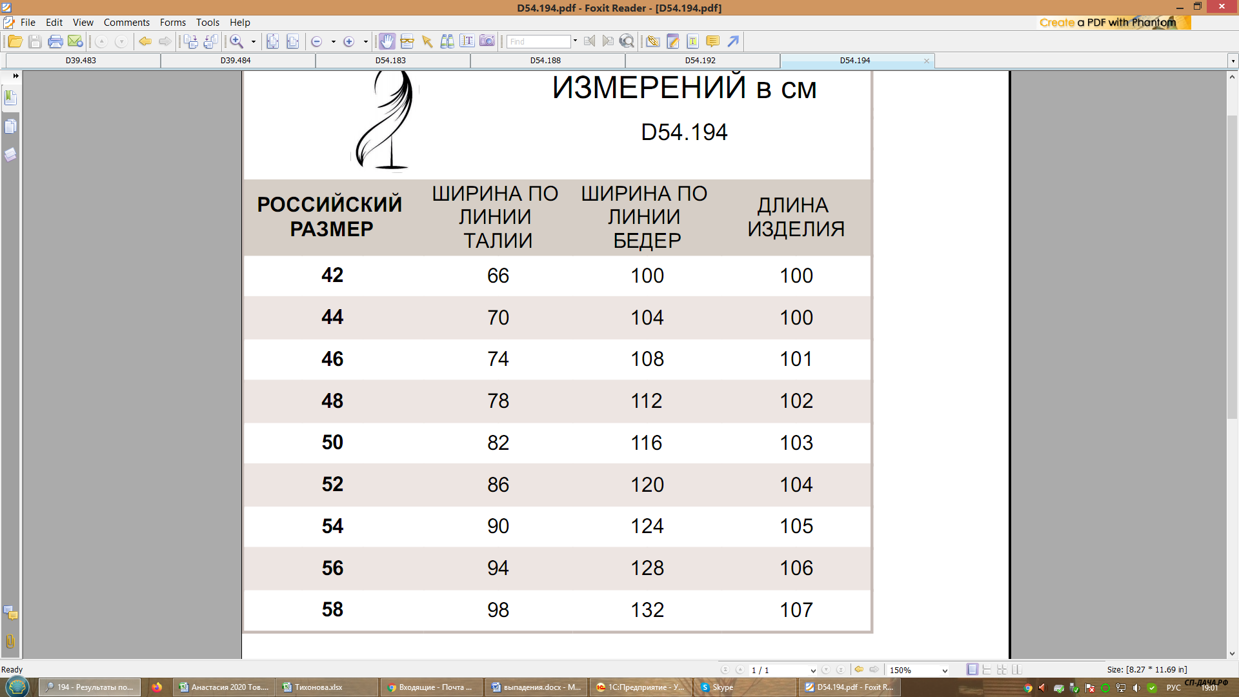This screenshot has height=697, width=1239.
Task: Click the Open file folder icon
Action: pyautogui.click(x=15, y=42)
